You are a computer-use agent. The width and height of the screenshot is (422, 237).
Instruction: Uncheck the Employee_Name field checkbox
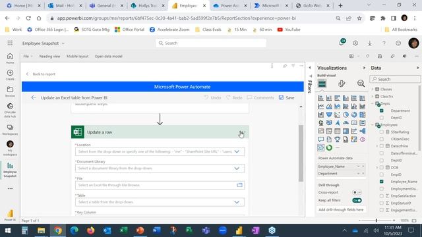pos(381,182)
